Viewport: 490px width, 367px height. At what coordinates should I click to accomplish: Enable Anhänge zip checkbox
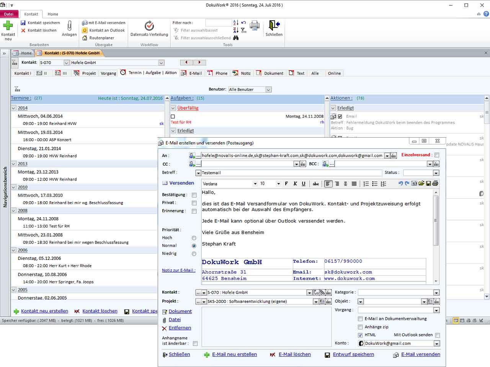(360, 327)
